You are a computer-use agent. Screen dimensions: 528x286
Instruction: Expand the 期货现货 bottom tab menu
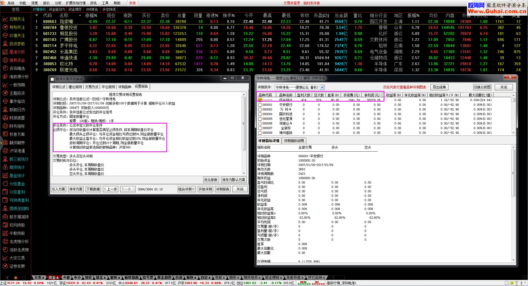tap(252, 277)
